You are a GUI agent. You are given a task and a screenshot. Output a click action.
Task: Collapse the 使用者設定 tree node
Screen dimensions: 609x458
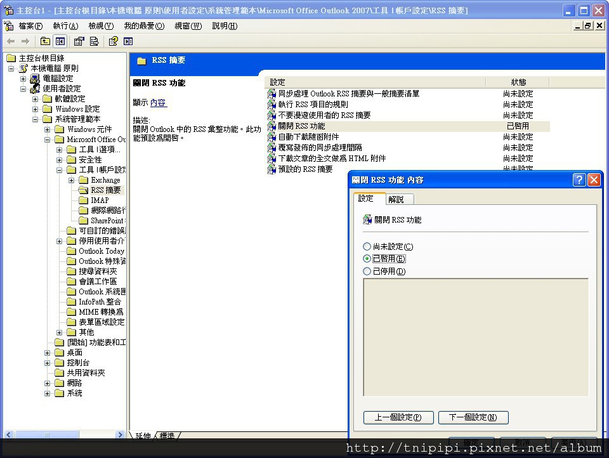tap(23, 89)
